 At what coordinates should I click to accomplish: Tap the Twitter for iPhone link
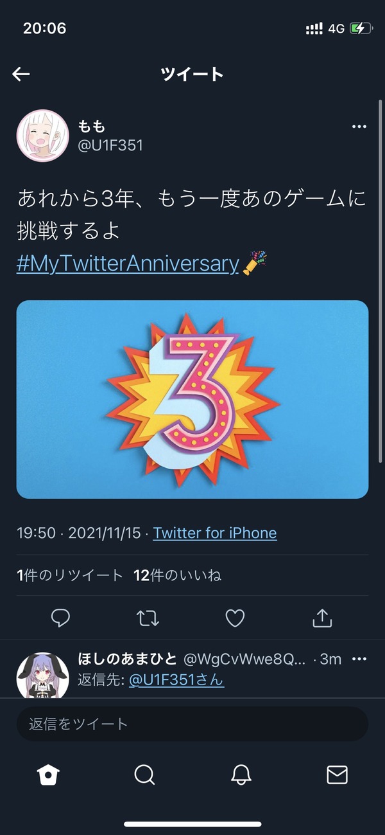pos(215,533)
